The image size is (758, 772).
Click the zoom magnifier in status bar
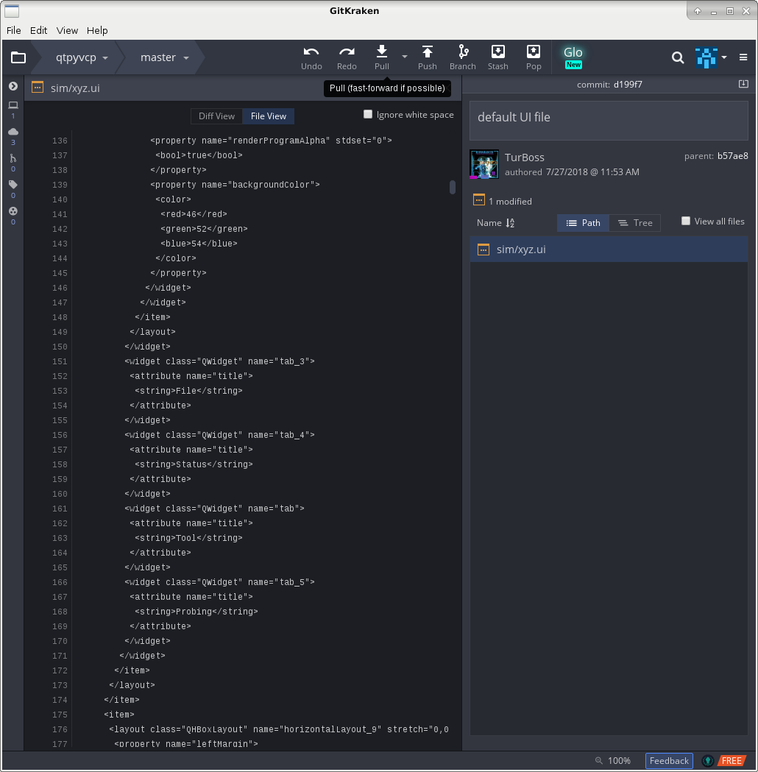[x=599, y=761]
